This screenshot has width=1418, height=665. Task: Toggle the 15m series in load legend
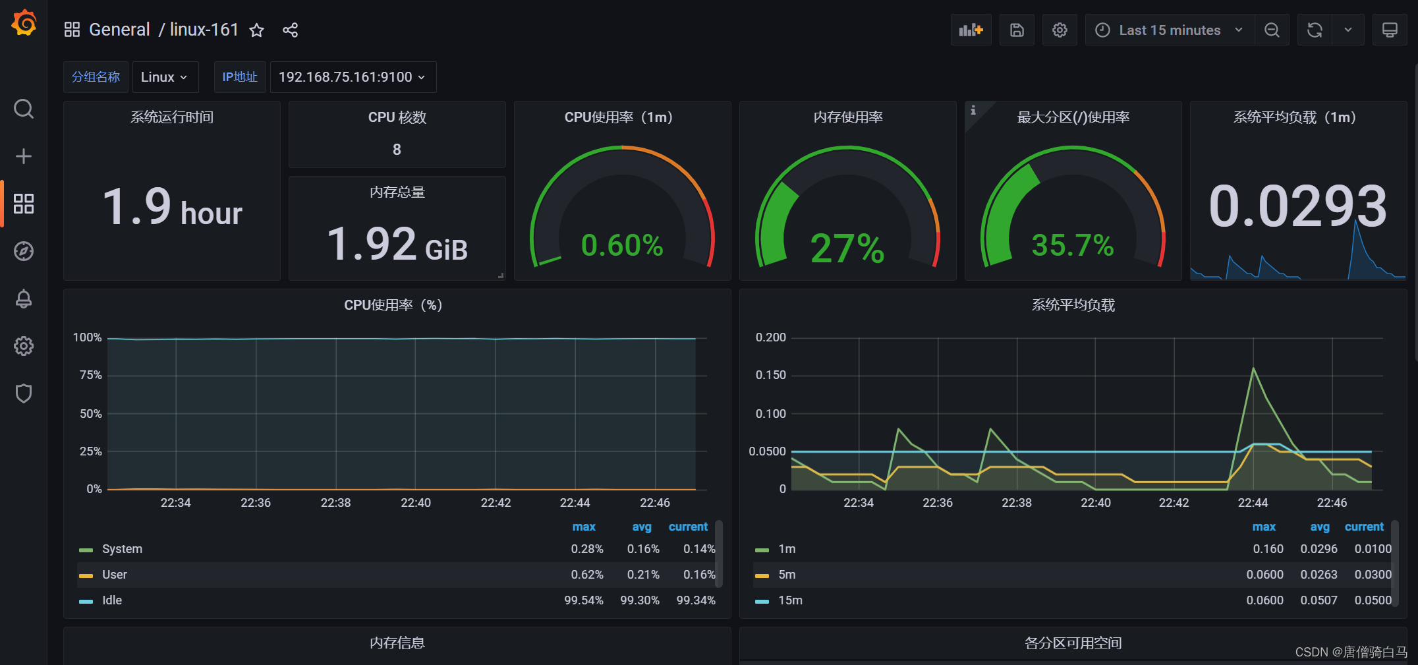[x=790, y=600]
